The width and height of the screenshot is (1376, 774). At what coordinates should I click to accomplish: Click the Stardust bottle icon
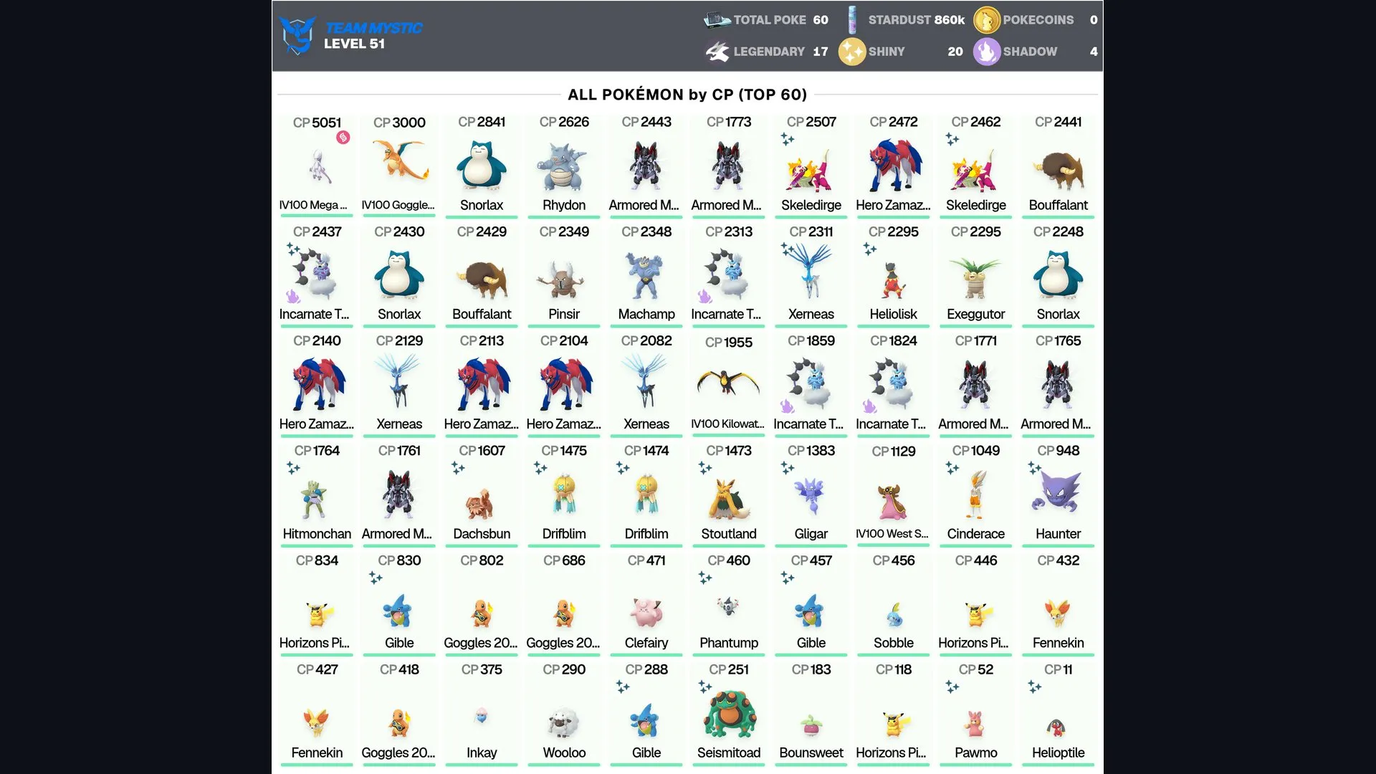pos(852,20)
